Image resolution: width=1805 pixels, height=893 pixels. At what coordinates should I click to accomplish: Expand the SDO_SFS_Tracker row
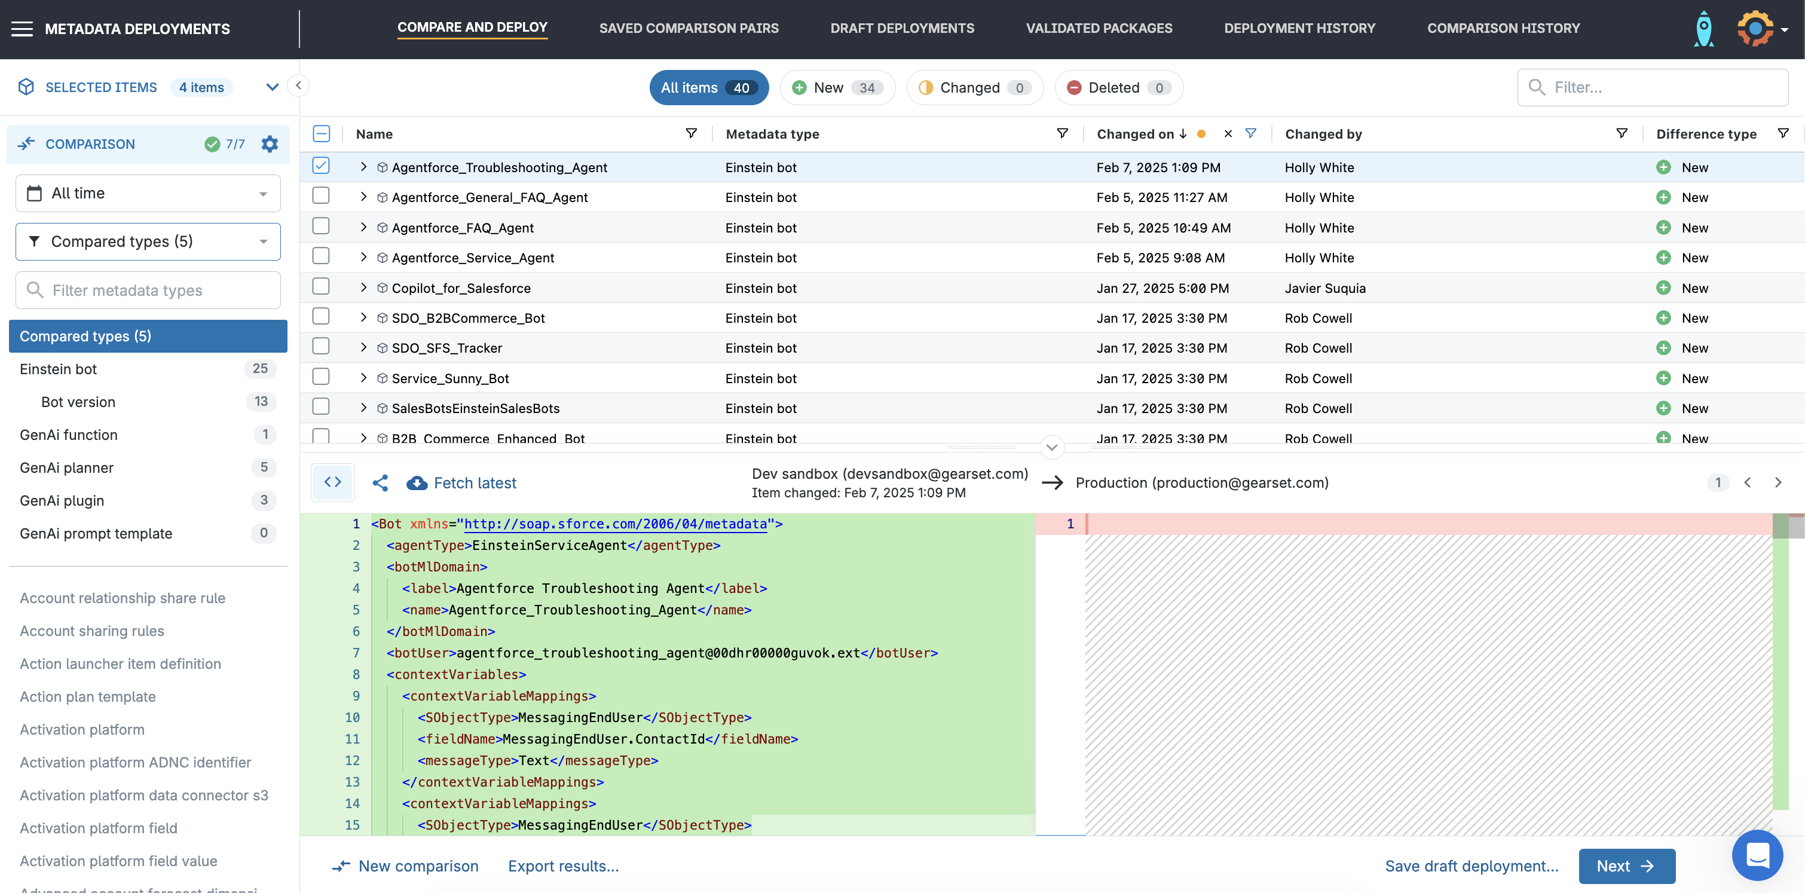coord(363,348)
